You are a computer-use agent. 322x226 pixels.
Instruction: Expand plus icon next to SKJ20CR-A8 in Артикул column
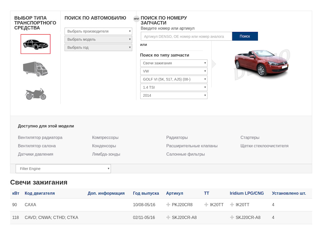[168, 217]
